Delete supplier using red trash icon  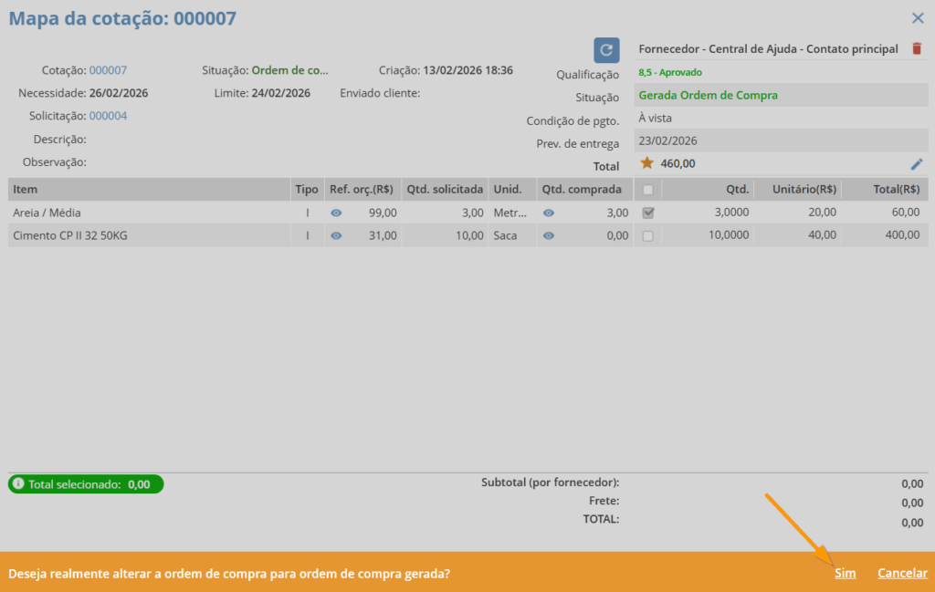pos(917,49)
